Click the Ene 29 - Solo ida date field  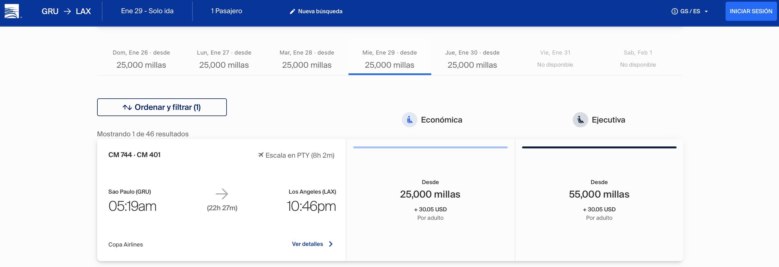pyautogui.click(x=147, y=11)
